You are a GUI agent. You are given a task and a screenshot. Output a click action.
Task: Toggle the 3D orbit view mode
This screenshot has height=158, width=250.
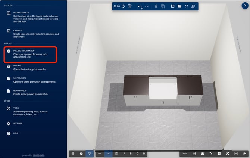(109, 154)
